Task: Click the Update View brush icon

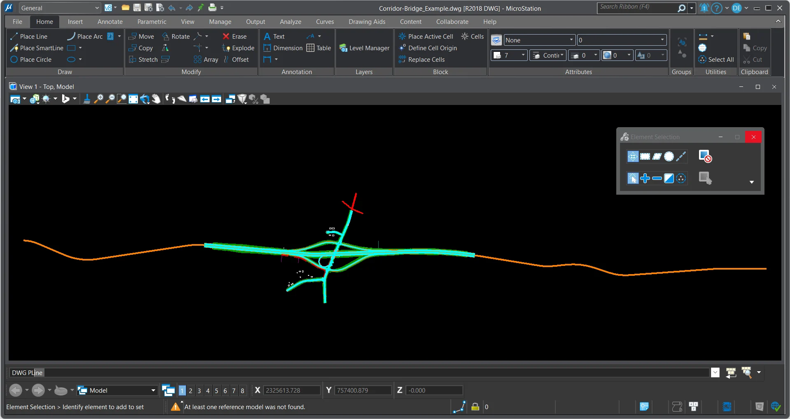Action: point(87,99)
